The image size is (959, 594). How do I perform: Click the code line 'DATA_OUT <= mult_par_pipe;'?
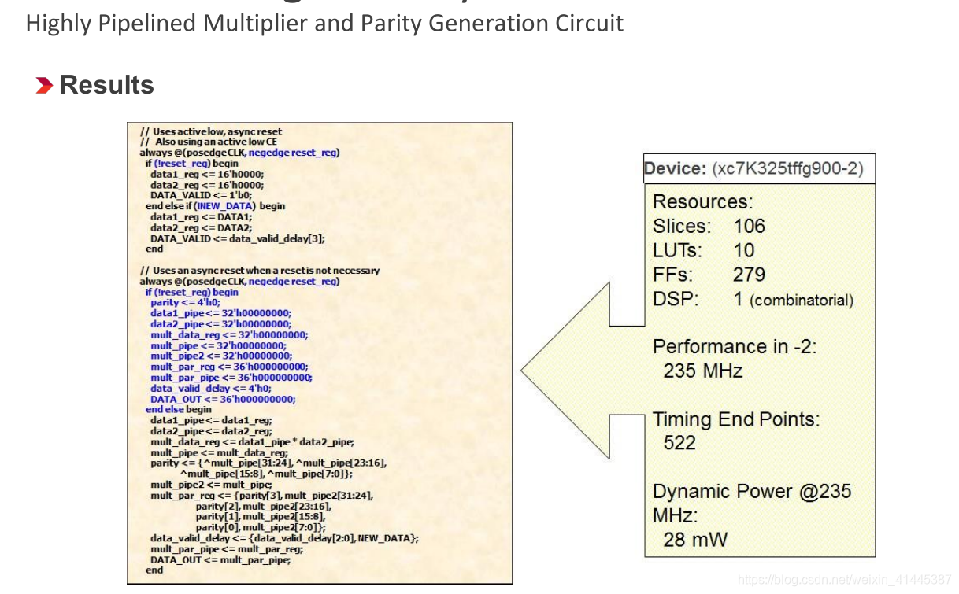click(220, 560)
